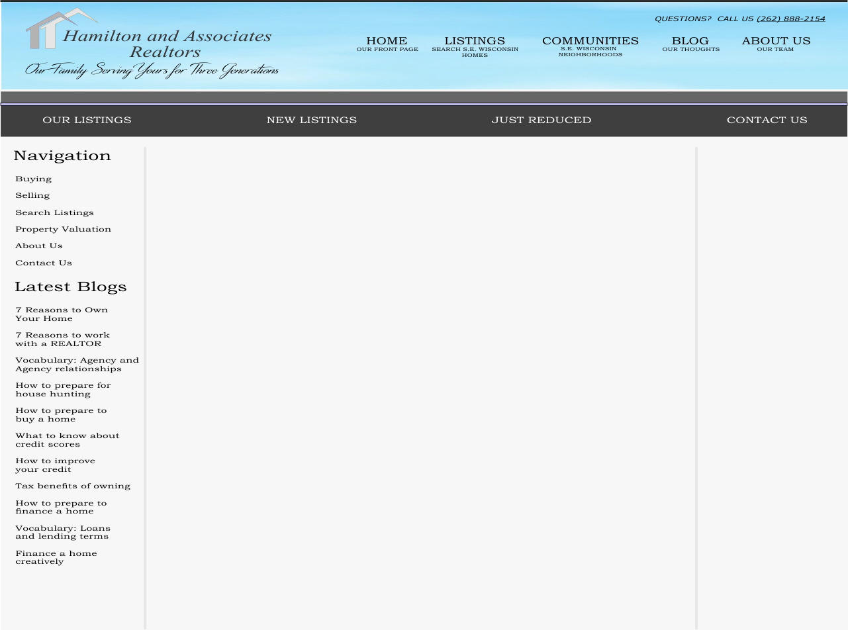
Task: Go to the Communities neighborhoods page
Action: (x=590, y=45)
